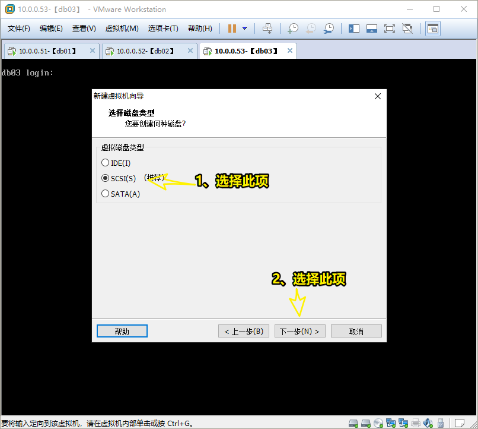Switch to the 10.0.0.51-【db01】 tab
This screenshot has height=429, width=478.
click(x=51, y=51)
